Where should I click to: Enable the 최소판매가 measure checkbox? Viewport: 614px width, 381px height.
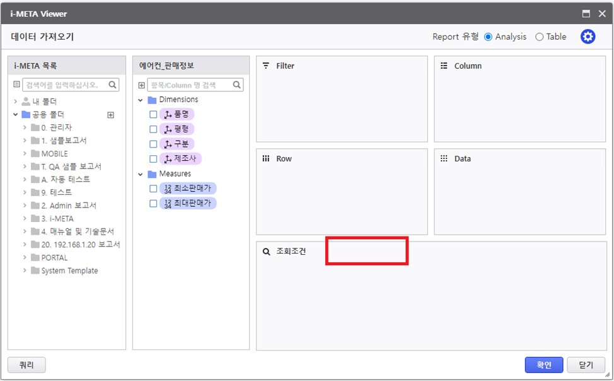(x=153, y=189)
